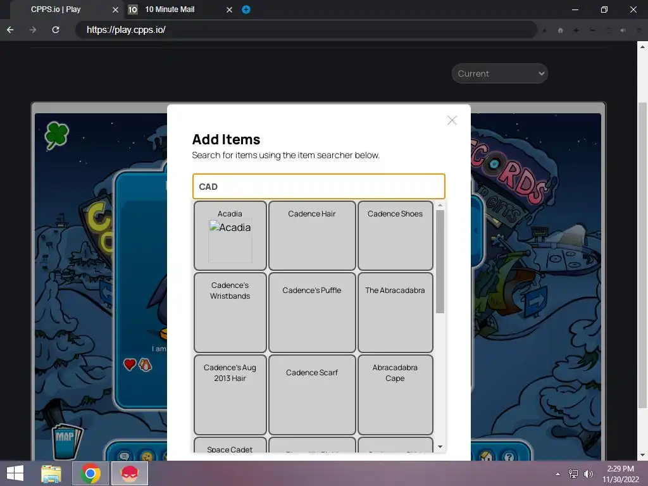Select the Cadence Shoes item
The width and height of the screenshot is (648, 486).
point(395,235)
